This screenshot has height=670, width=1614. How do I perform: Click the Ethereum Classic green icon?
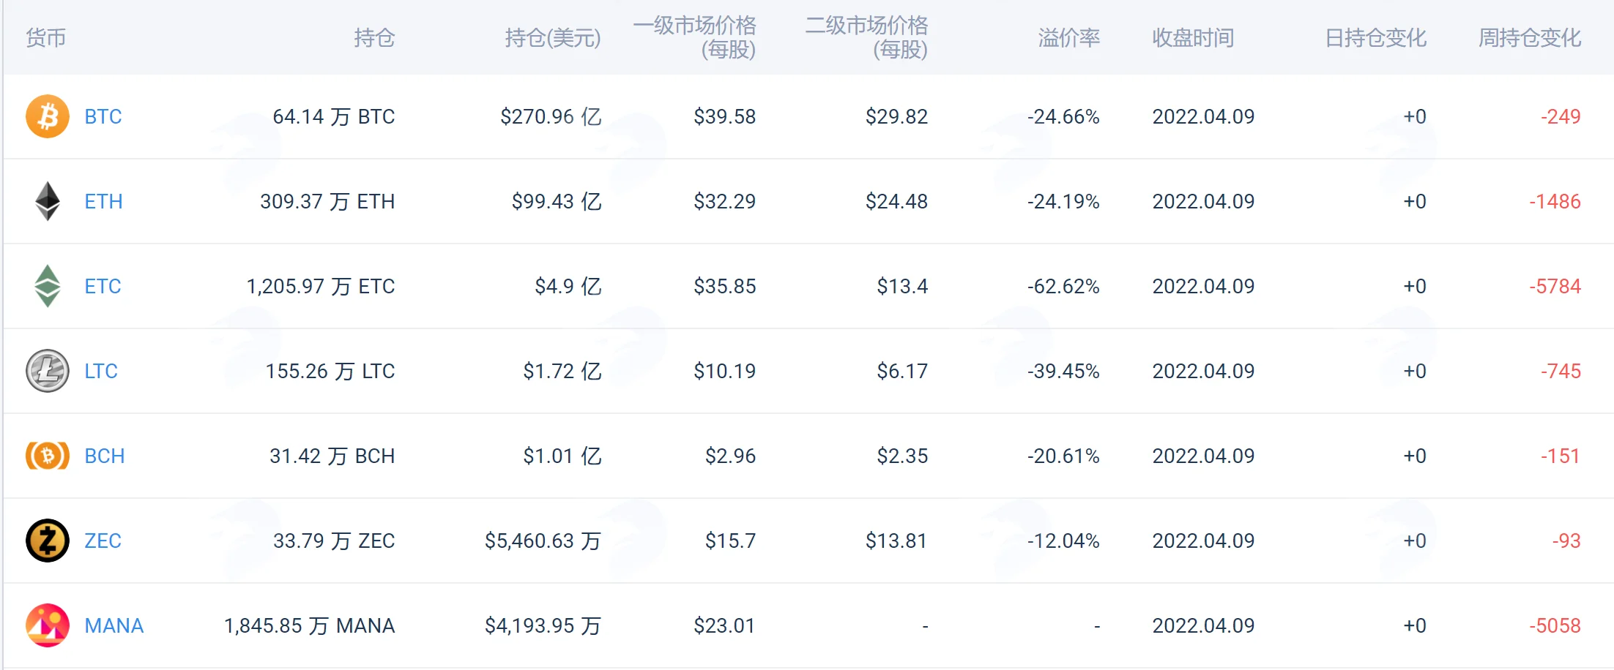(48, 286)
